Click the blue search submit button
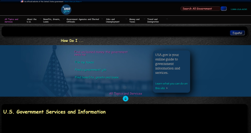Viewport: 251px width, 133px height. [224, 9]
